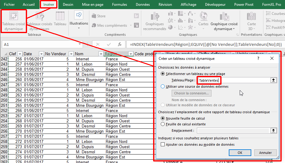Click the radar chart icon
Viewport: 285px width, 163px height.
pos(190,27)
